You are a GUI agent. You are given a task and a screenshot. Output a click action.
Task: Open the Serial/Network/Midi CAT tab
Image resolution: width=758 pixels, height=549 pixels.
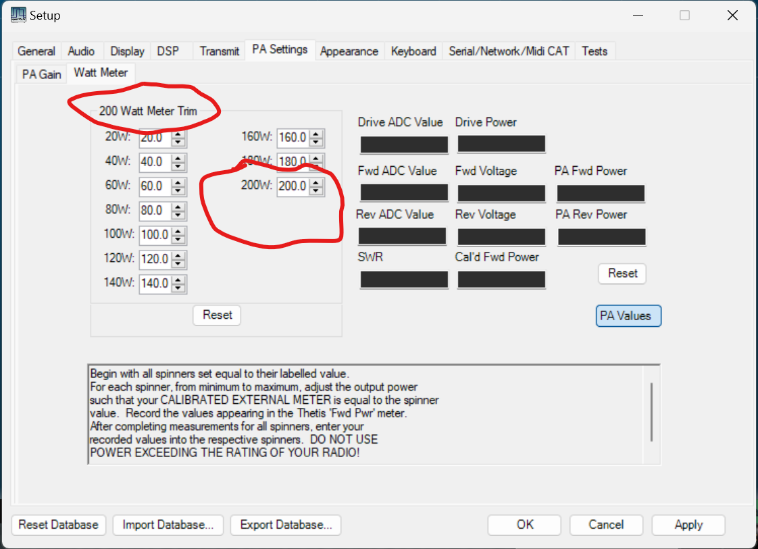pyautogui.click(x=508, y=51)
